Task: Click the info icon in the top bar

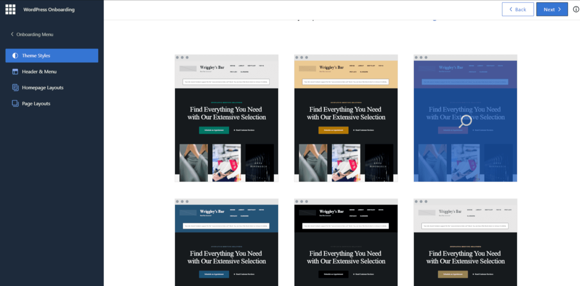Action: 575,9
